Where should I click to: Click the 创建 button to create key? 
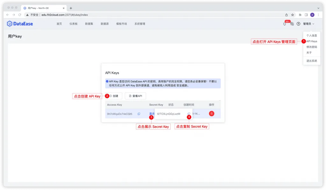click(114, 96)
